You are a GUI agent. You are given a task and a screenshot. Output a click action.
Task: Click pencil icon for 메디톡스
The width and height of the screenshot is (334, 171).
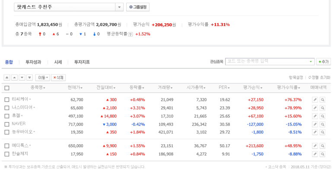pos(315,146)
